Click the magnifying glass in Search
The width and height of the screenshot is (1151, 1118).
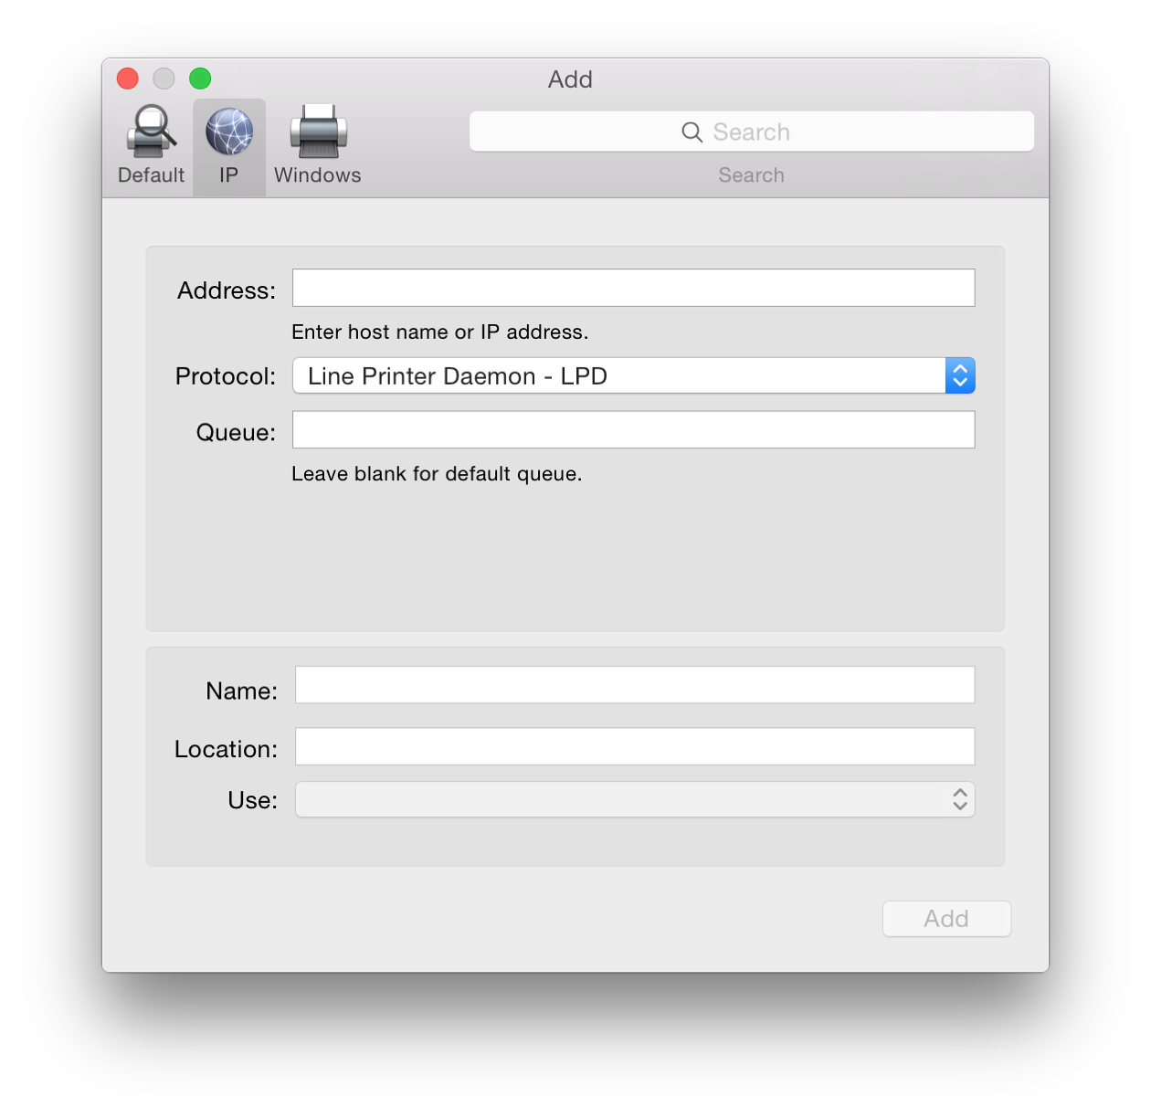coord(692,132)
